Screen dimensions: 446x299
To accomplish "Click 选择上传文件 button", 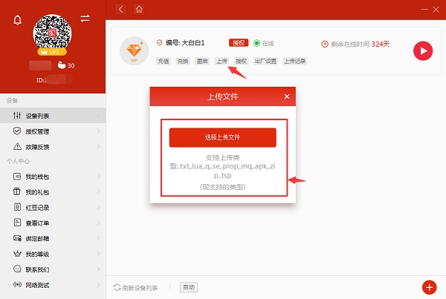I will coord(222,137).
